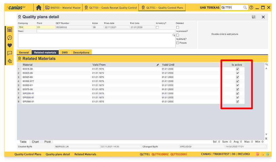Open history clock icon in left sidebar
Viewport: 276px width, 162px height.
tap(10, 38)
